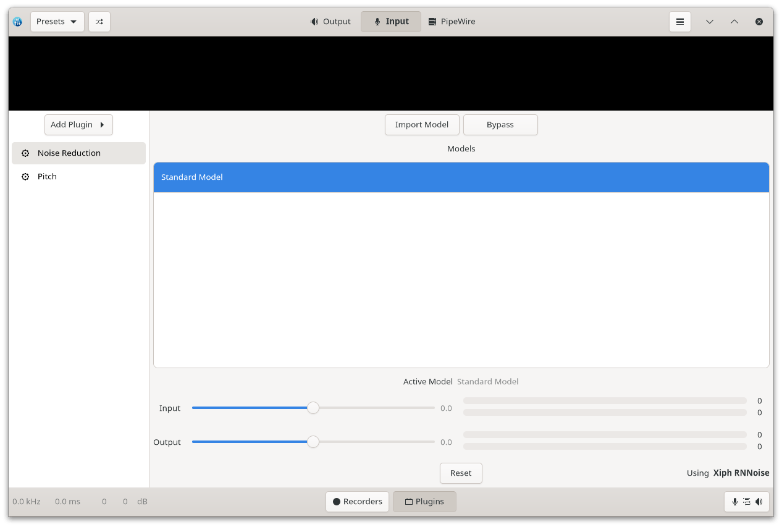
Task: Select the Input tab
Action: click(x=390, y=22)
